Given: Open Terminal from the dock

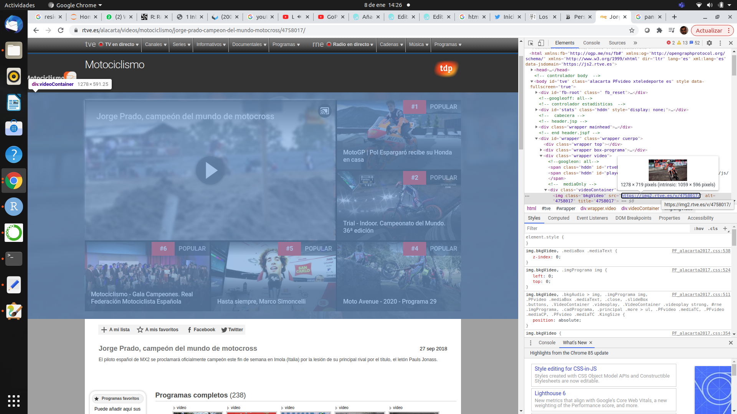Looking at the screenshot, I should (14, 259).
